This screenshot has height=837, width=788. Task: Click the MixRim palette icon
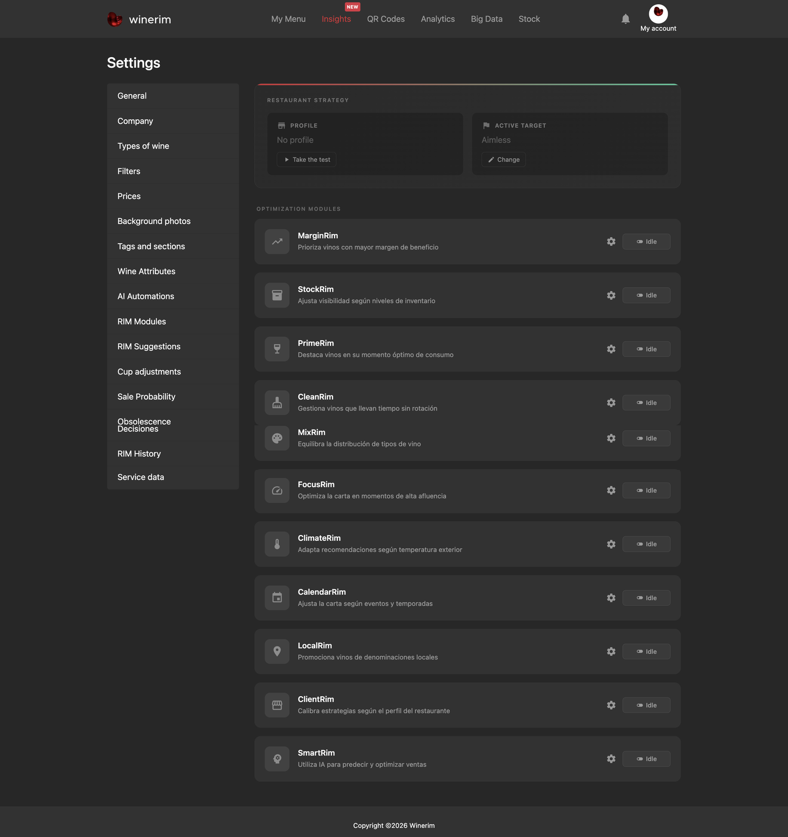tap(277, 438)
